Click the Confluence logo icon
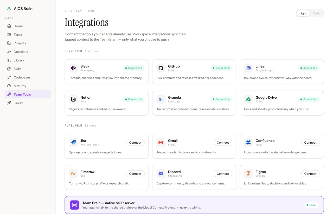Image resolution: width=333 pixels, height=214 pixels. click(248, 142)
